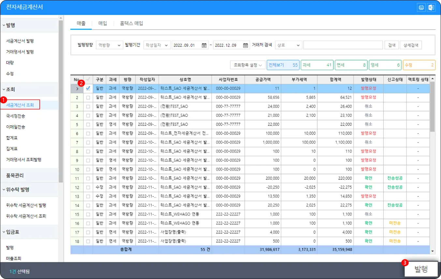Switch to the 홈택스 매입 tab
441x279 pixels.
tap(131, 23)
